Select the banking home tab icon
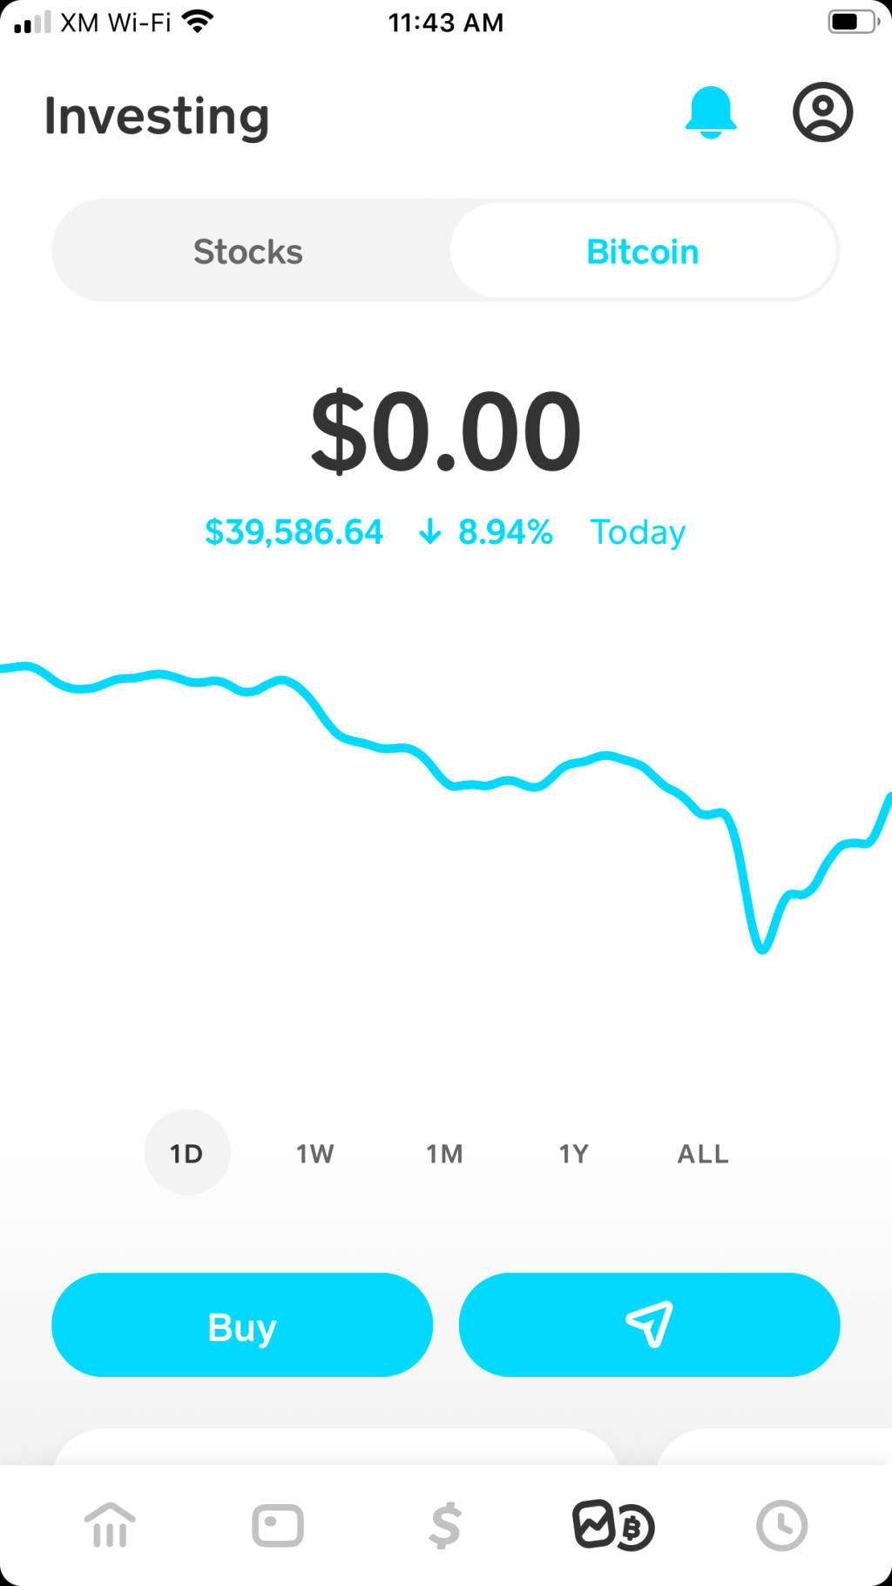 [110, 1526]
